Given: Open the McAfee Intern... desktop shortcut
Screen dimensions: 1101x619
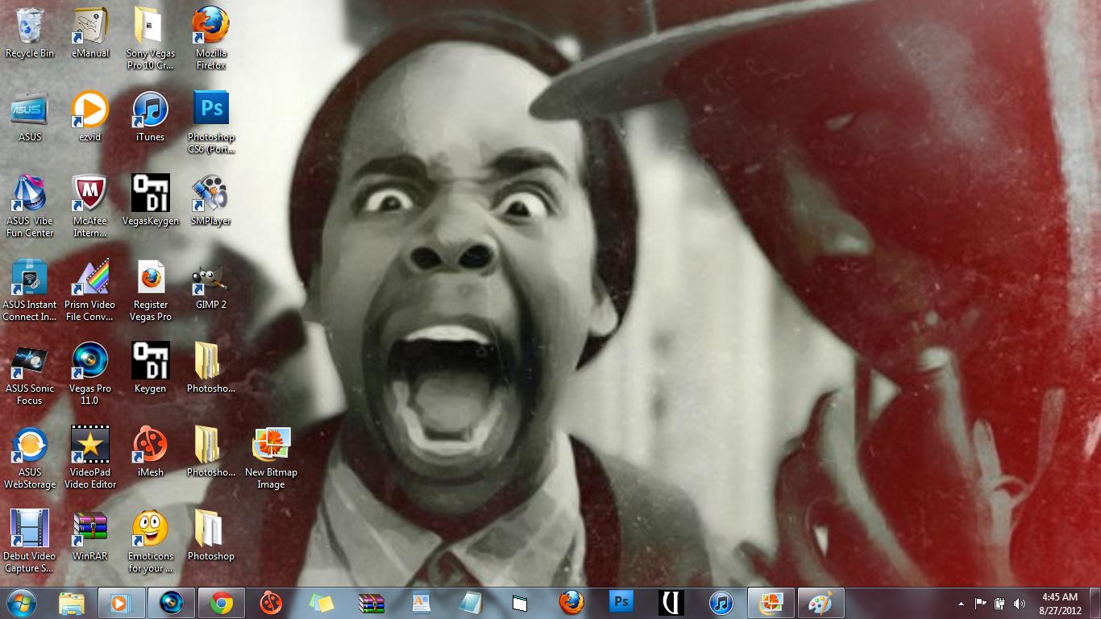Looking at the screenshot, I should 90,206.
